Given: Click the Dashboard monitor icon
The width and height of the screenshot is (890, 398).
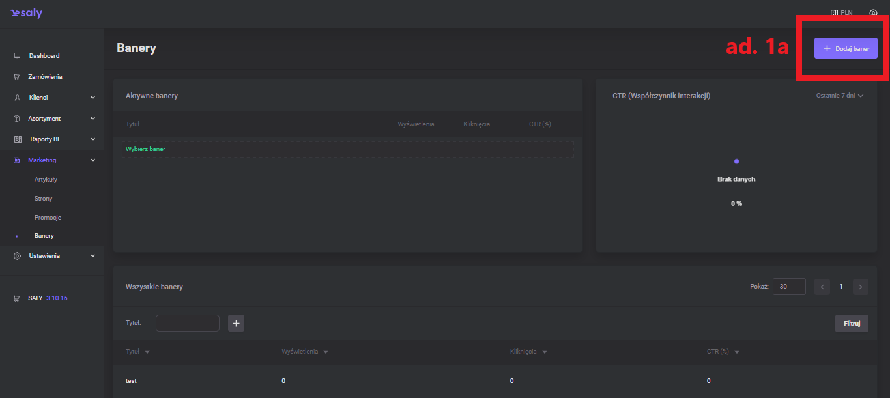Looking at the screenshot, I should tap(18, 56).
